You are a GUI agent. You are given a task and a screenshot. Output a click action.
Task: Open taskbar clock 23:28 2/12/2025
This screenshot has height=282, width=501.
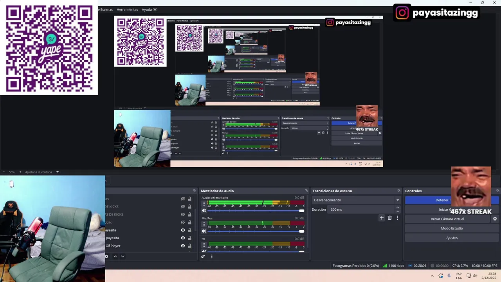pos(489,276)
